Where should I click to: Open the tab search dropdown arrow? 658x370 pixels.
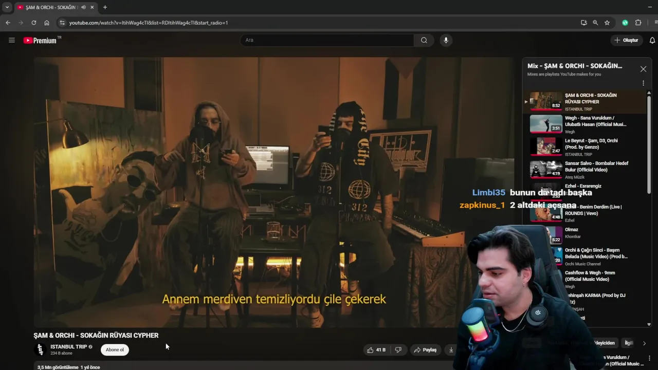pos(7,7)
